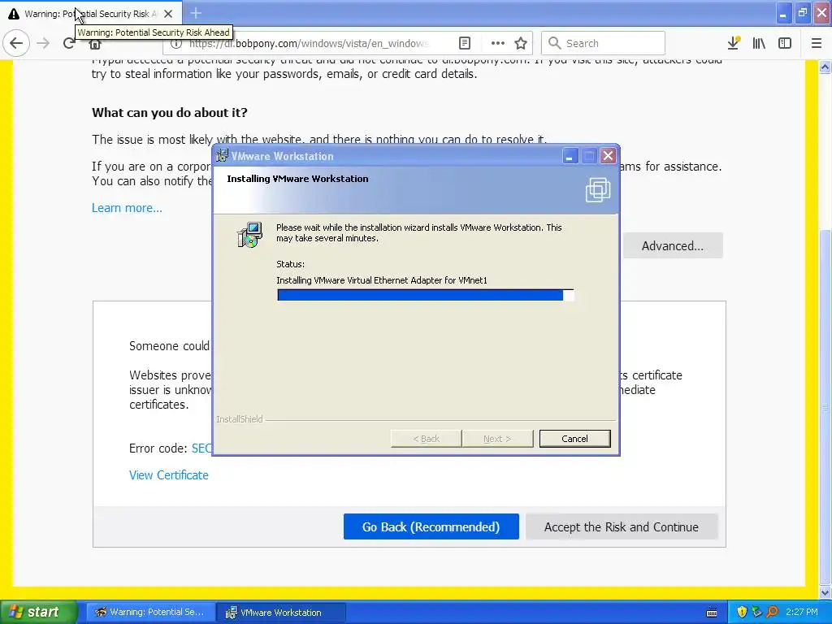Click the security shield tray icon
The width and height of the screenshot is (832, 624).
pyautogui.click(x=742, y=612)
